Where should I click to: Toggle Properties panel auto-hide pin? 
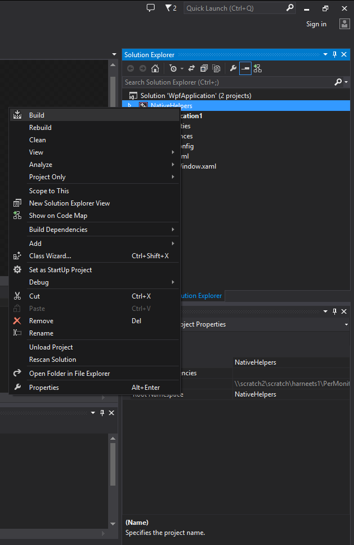tap(334, 311)
